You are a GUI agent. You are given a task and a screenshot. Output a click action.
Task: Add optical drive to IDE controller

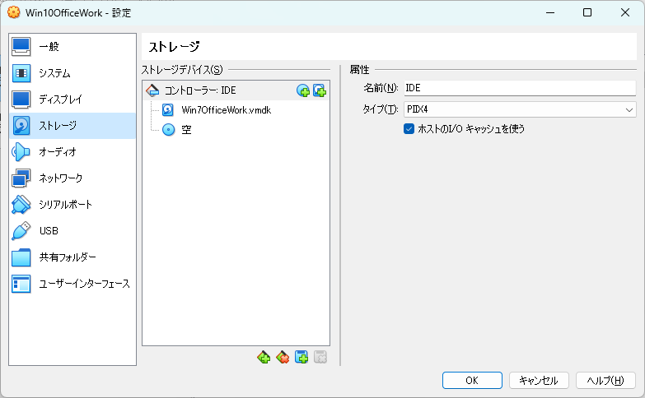point(303,90)
